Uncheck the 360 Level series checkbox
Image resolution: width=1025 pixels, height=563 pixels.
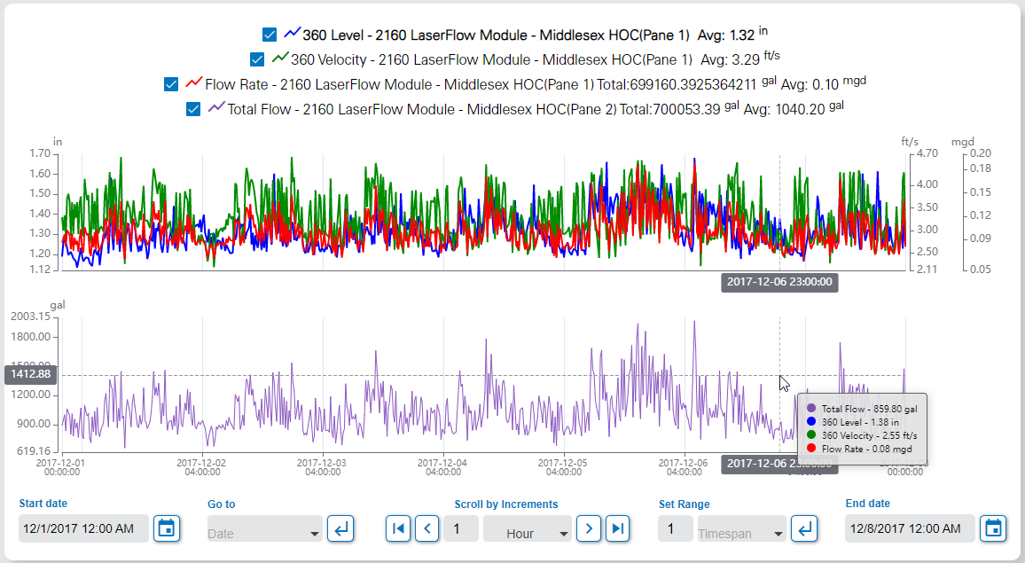point(270,35)
